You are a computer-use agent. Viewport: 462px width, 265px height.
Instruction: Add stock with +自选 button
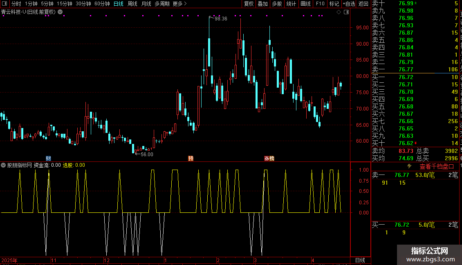[x=349, y=4]
